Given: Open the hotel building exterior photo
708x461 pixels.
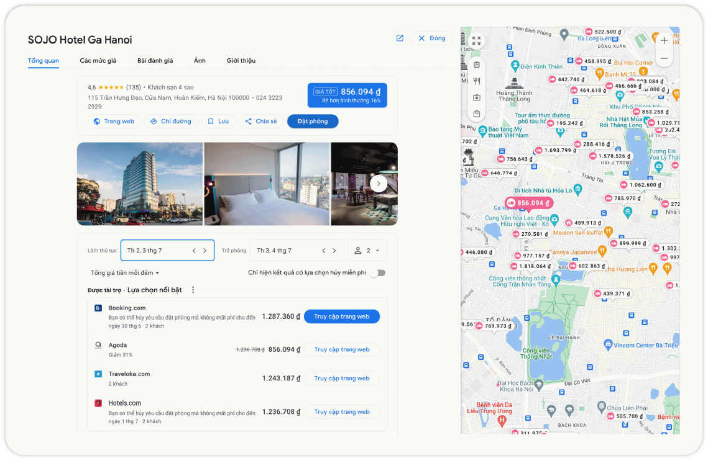Looking at the screenshot, I should pyautogui.click(x=140, y=184).
